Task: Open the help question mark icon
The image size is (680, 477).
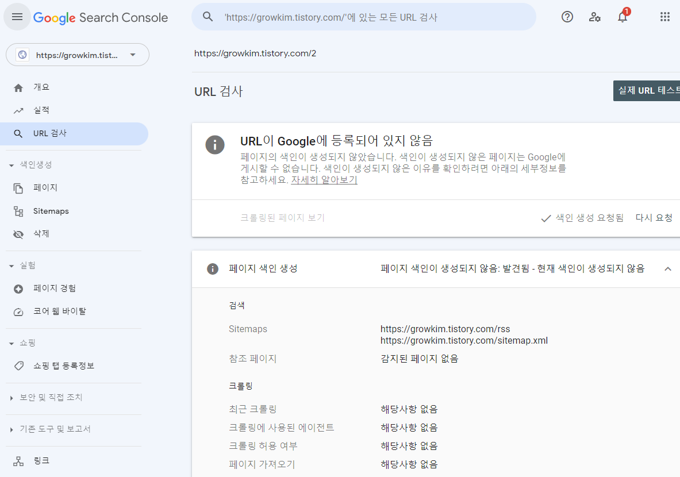Action: click(x=567, y=17)
